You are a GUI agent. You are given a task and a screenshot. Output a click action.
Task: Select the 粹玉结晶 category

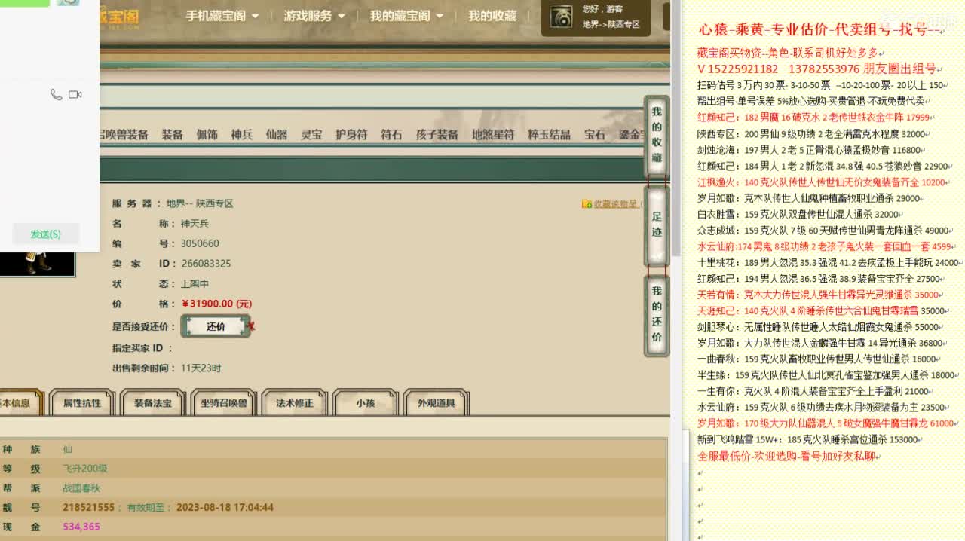pos(549,135)
